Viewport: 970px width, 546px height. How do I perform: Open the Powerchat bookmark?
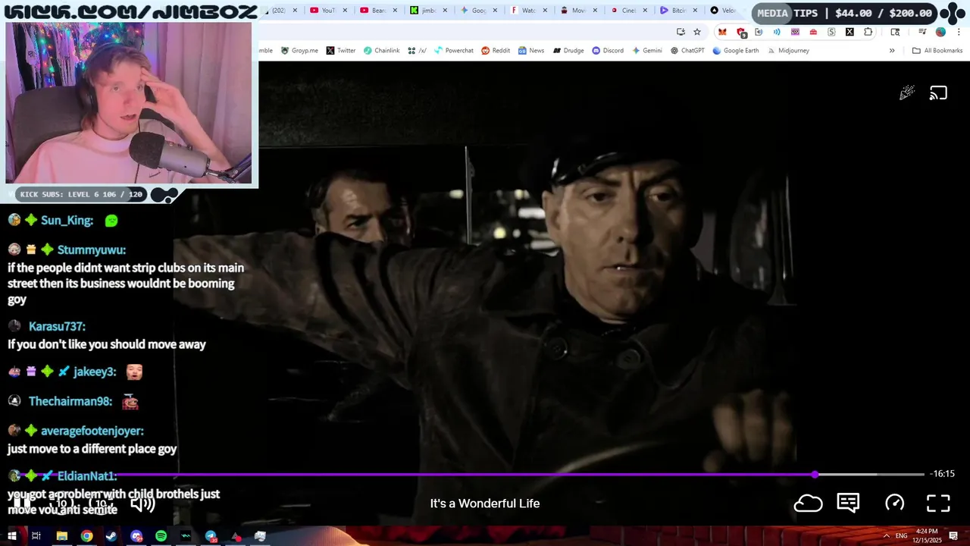click(453, 50)
